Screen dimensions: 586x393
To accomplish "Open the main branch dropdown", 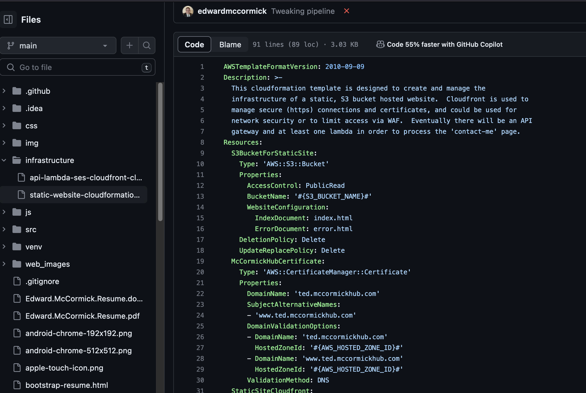I will click(58, 45).
